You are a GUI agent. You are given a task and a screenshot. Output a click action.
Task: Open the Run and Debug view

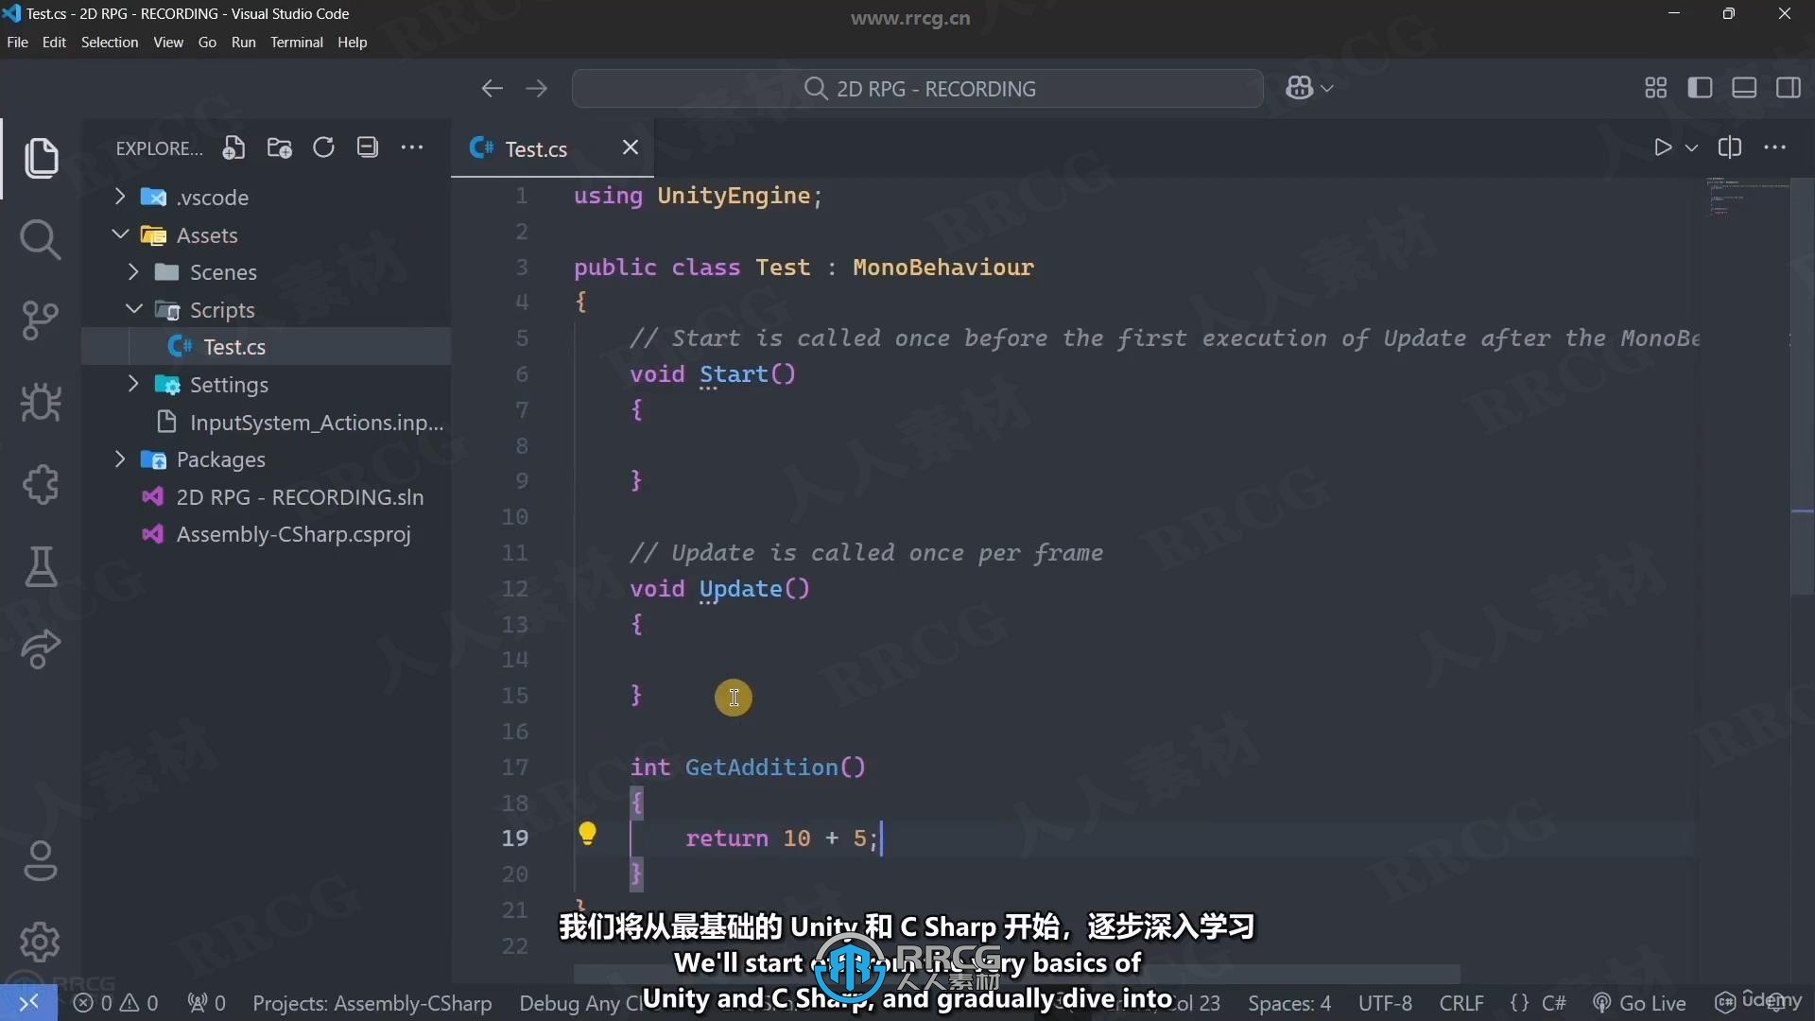pyautogui.click(x=41, y=403)
